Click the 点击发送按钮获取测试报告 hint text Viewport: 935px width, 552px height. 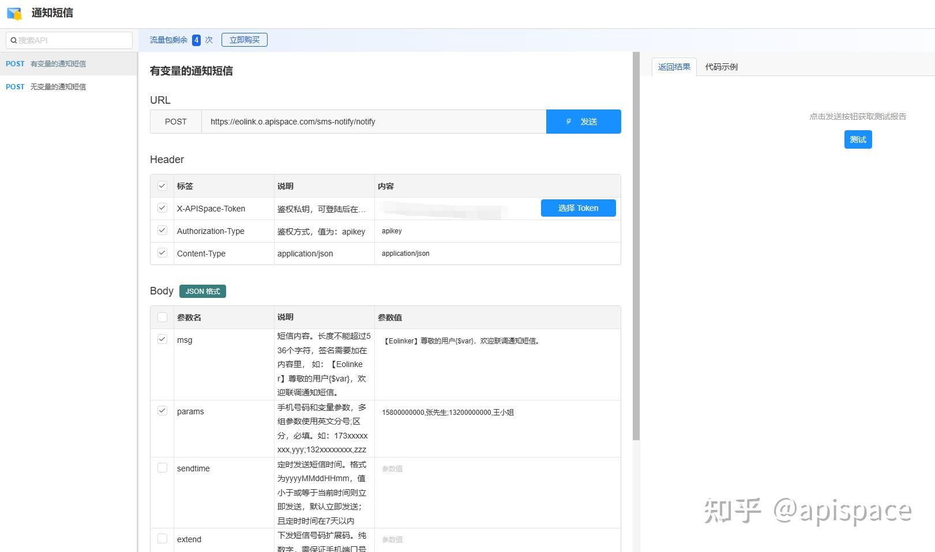click(858, 116)
